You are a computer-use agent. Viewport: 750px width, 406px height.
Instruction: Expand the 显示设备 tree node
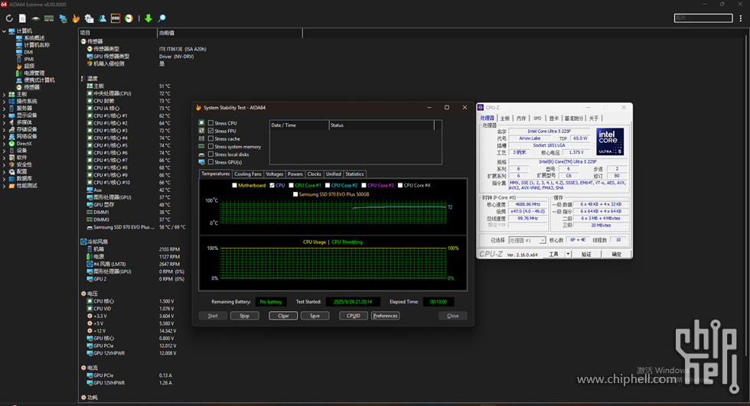(4, 115)
